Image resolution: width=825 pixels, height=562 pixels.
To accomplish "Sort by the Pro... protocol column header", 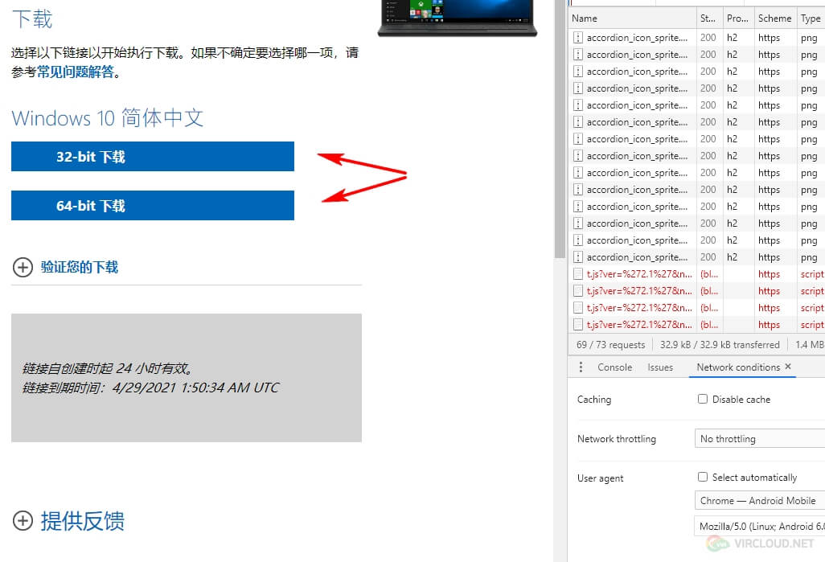I will pyautogui.click(x=738, y=18).
